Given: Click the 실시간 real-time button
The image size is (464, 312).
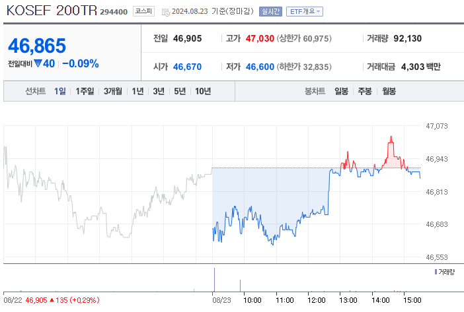Looking at the screenshot, I should 270,11.
